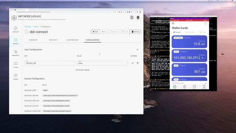Switch to the Overview tab
Viewport: 236px width, 133px height.
coord(33,40)
